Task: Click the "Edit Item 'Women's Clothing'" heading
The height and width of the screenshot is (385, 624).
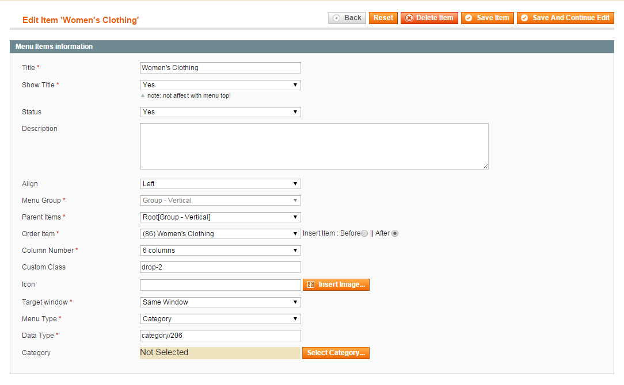Action: point(81,20)
